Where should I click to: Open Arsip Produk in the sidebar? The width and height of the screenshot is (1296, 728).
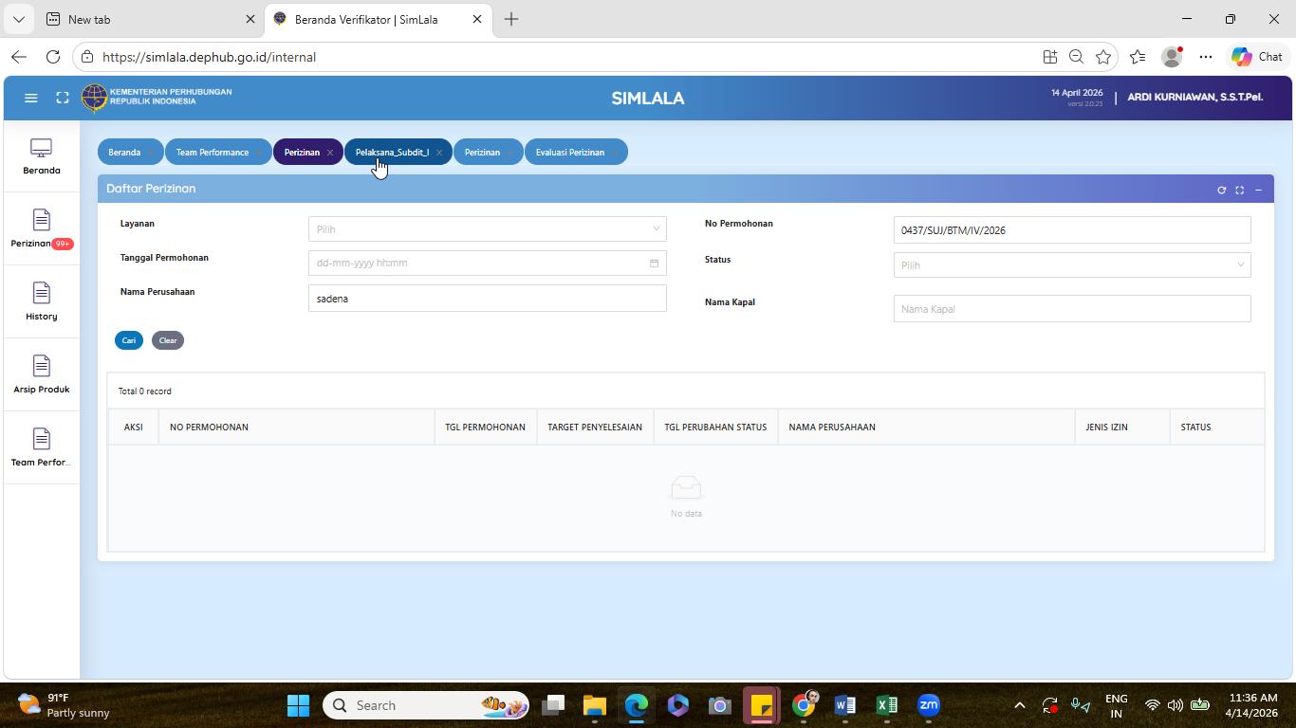point(42,376)
